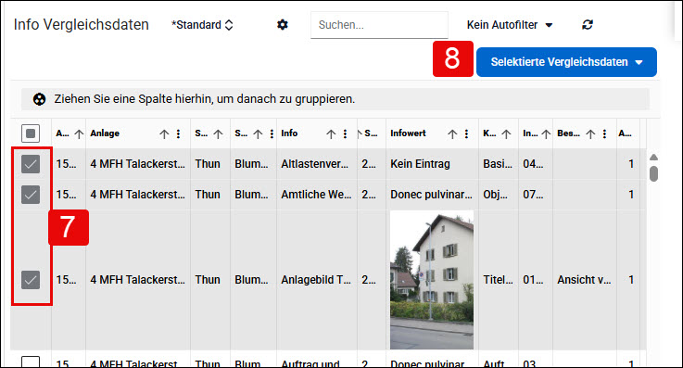Click sort arrow in In... column header

pos(546,133)
